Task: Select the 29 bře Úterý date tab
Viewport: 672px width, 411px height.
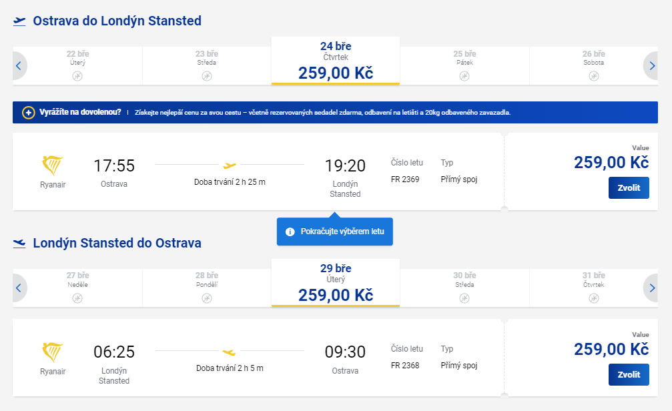Action: (x=336, y=283)
